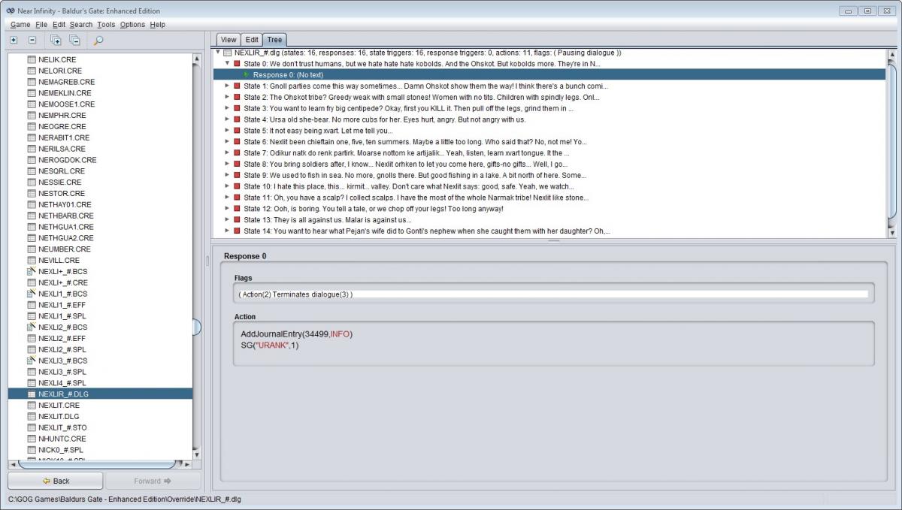Click the file icon beside NEMAGREB.CRE
The height and width of the screenshot is (510, 902).
pyautogui.click(x=32, y=82)
